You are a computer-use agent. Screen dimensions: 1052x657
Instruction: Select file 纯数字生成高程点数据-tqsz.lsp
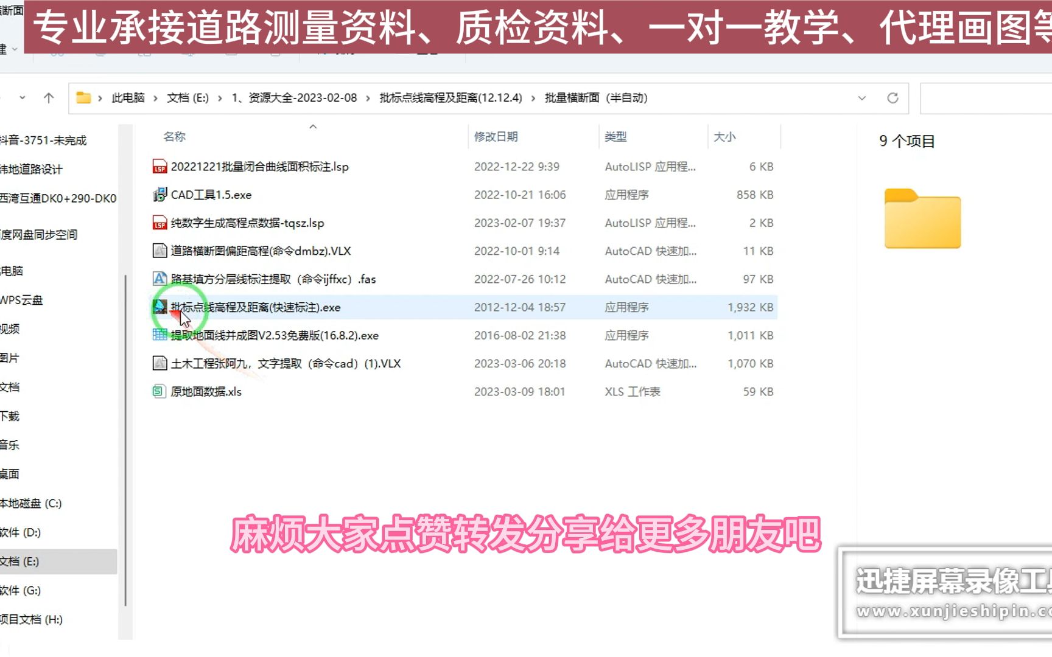click(247, 223)
